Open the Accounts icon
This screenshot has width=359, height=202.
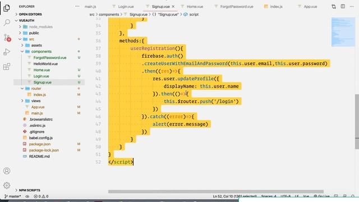7,171
